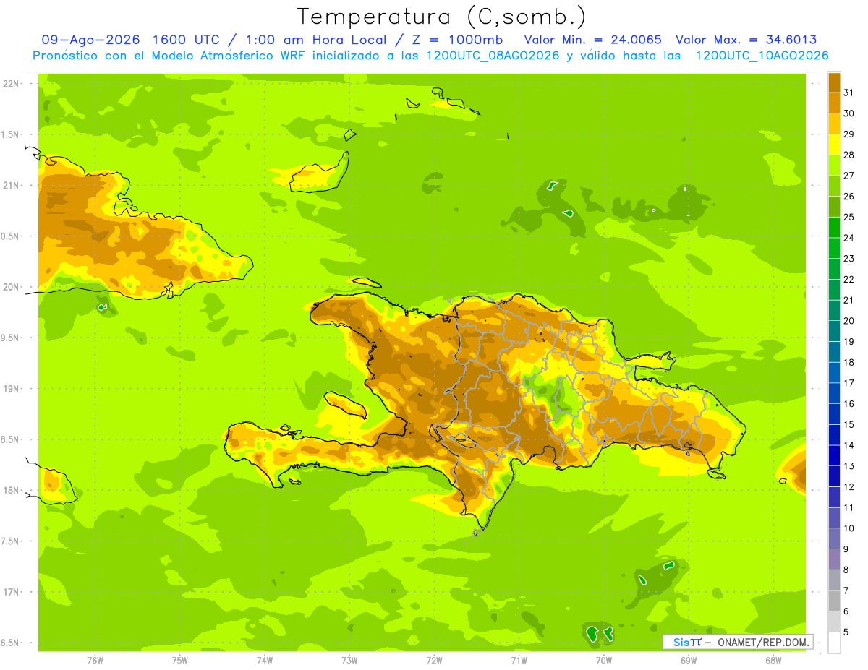Click the legend number "14"
Screen dimensions: 868x670
point(848,445)
